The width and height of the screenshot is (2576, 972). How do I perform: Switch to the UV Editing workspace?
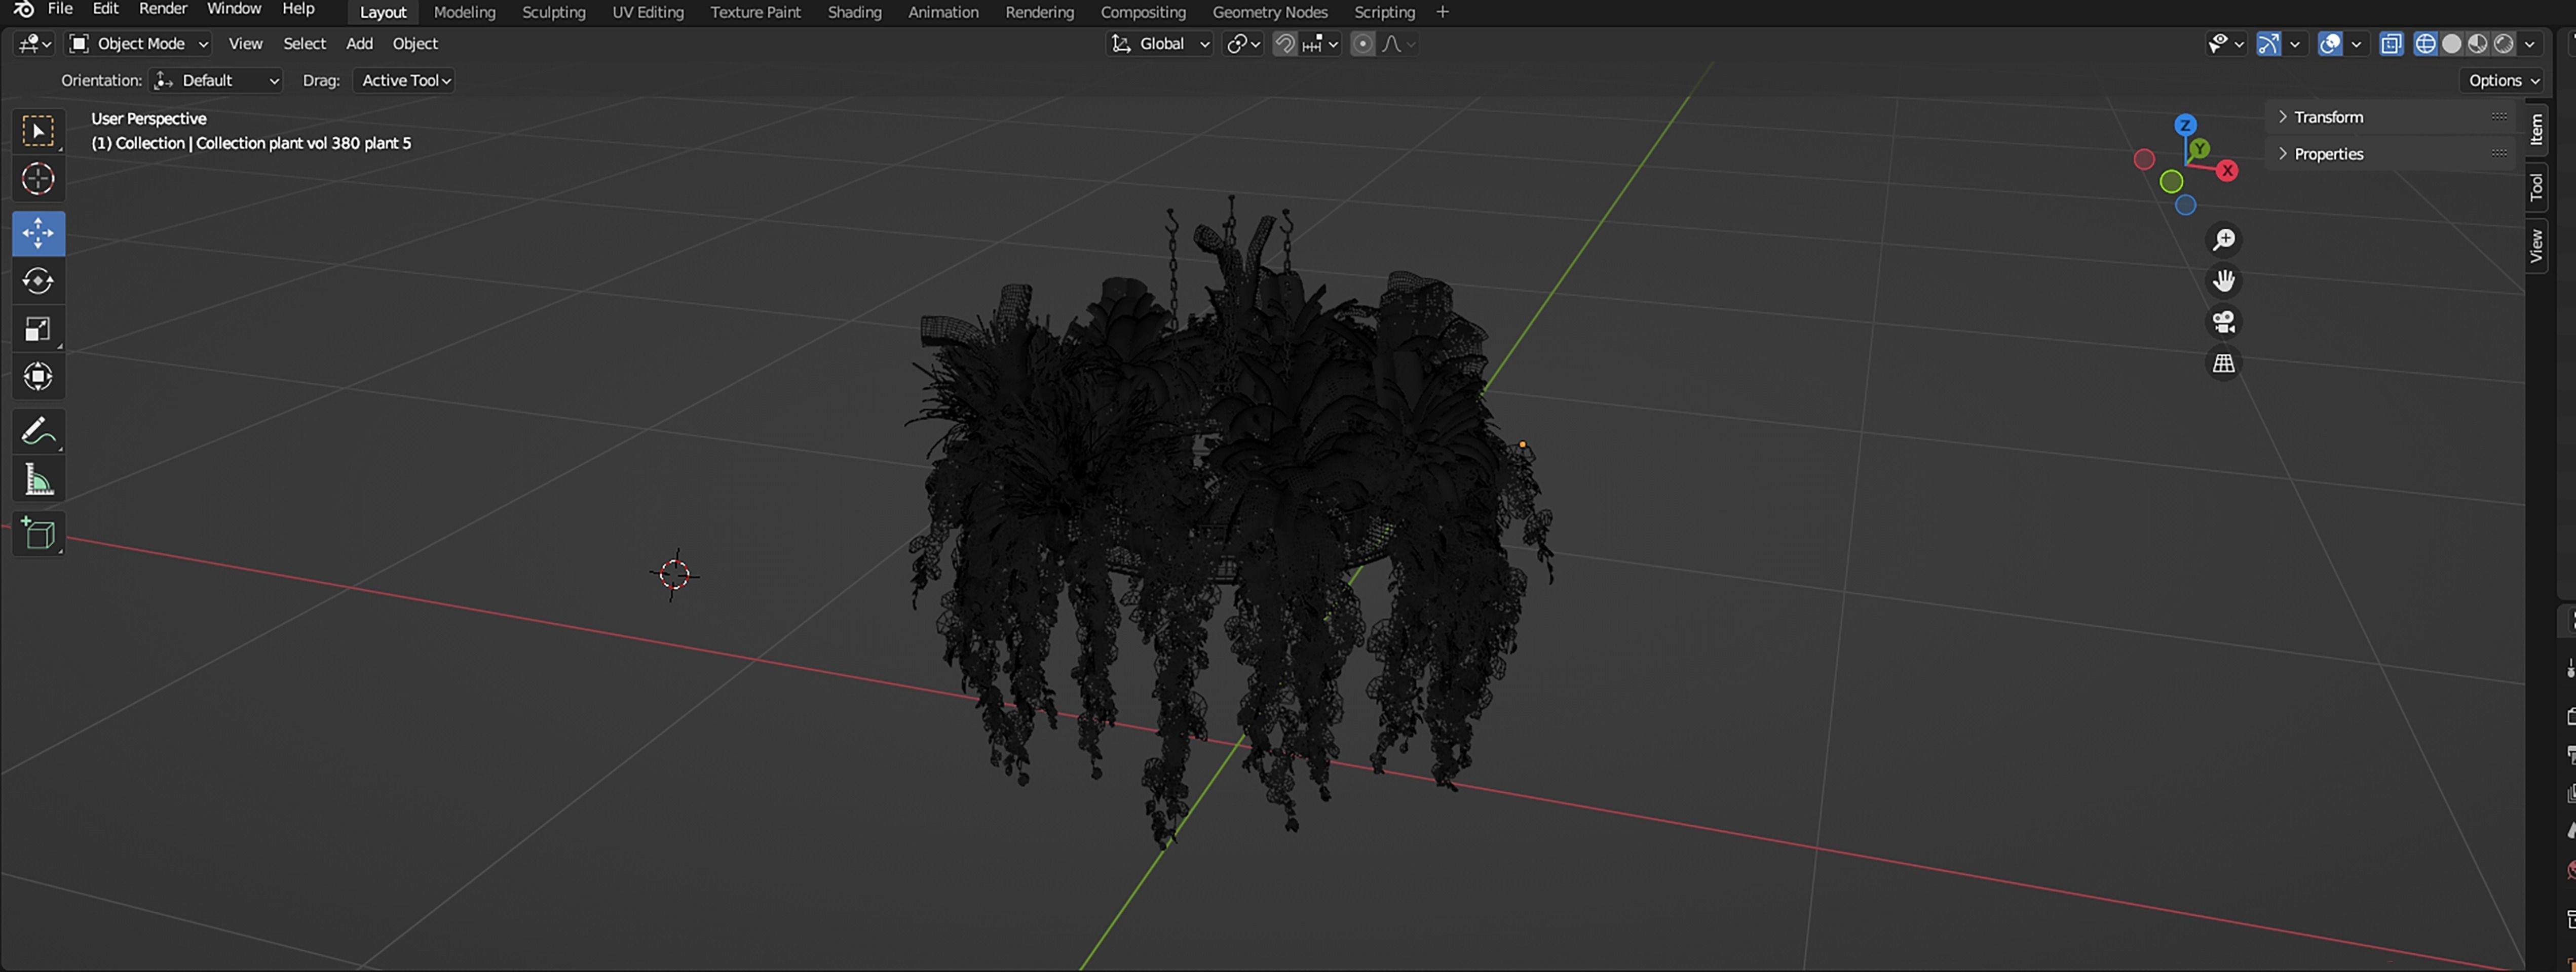[648, 12]
